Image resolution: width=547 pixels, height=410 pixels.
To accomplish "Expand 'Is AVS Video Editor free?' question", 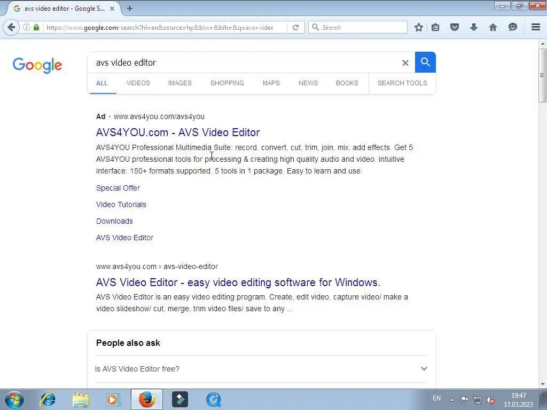I will coord(261,369).
